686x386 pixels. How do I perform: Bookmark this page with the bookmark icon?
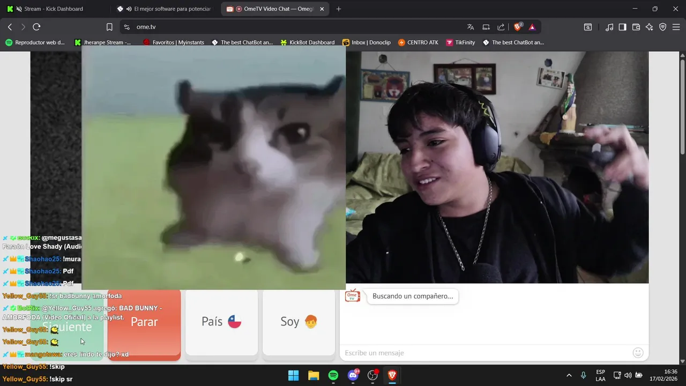109,27
